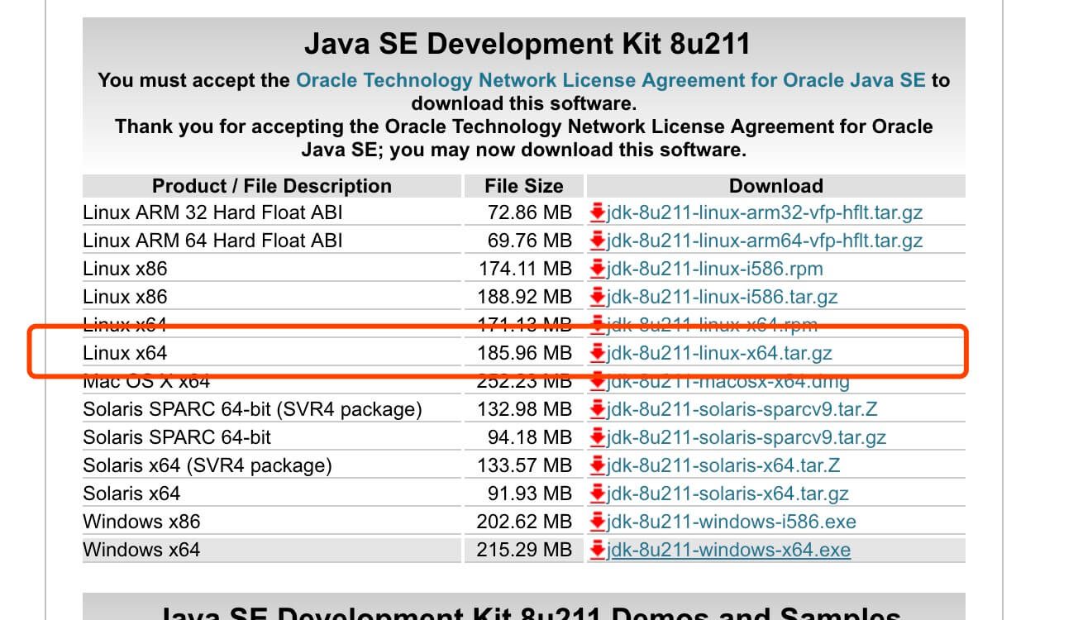This screenshot has width=1078, height=620.
Task: Click the 188.92 MB file size cell
Action: tap(525, 298)
